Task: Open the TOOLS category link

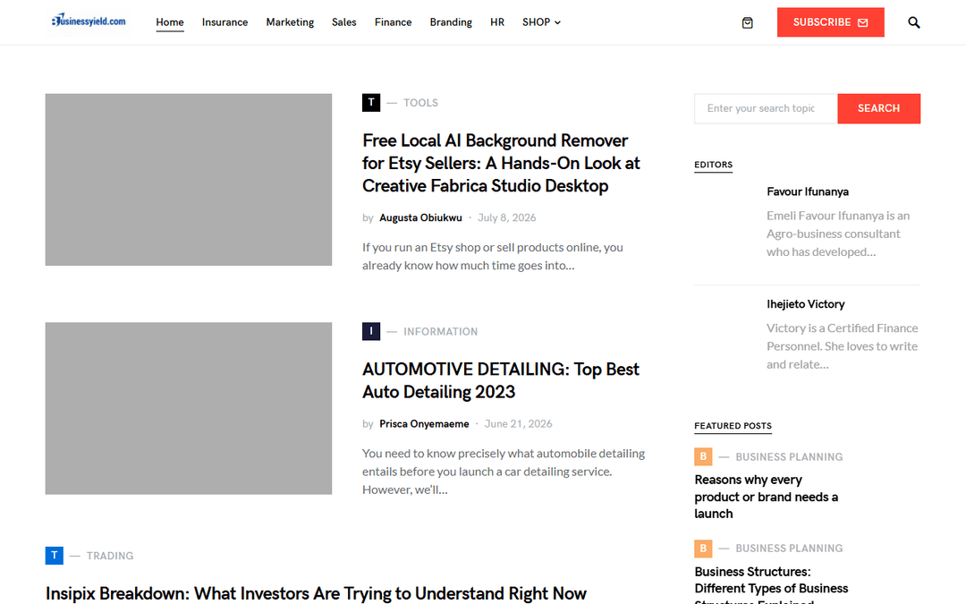Action: [x=420, y=103]
